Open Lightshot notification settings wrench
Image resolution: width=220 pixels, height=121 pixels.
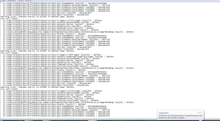[199, 112]
